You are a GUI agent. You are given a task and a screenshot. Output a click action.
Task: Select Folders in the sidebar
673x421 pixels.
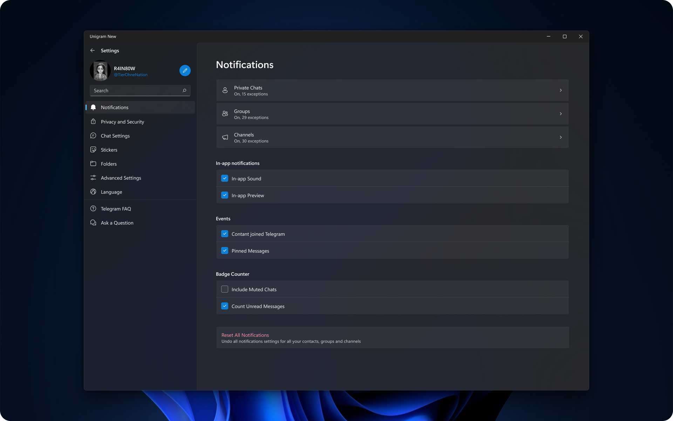pos(140,164)
